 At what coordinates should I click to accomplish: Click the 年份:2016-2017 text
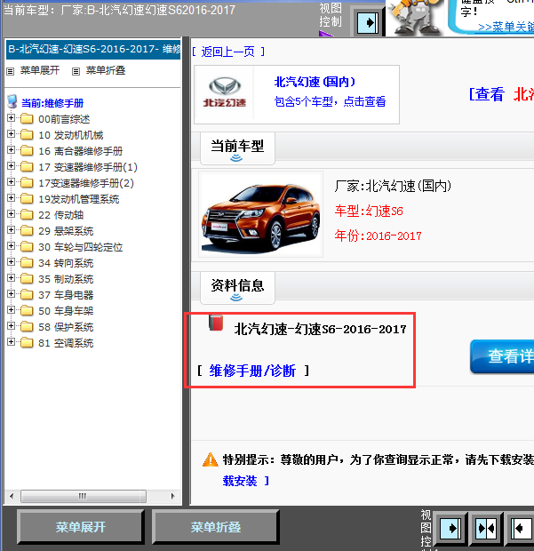pos(378,236)
